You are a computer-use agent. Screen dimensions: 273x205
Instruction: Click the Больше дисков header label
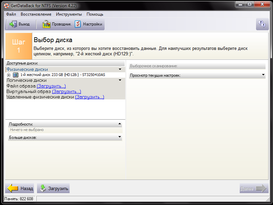(23, 137)
